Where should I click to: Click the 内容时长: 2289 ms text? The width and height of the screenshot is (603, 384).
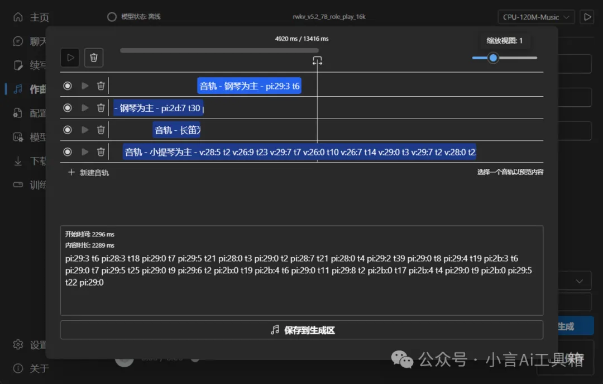pos(89,245)
